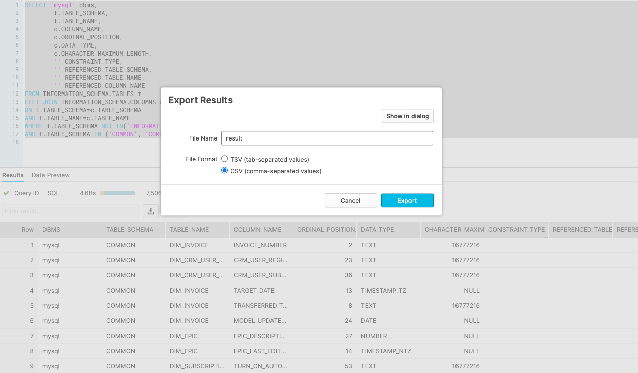The width and height of the screenshot is (638, 373).
Task: Sort by the DATA_TYPE column header
Action: coord(377,230)
